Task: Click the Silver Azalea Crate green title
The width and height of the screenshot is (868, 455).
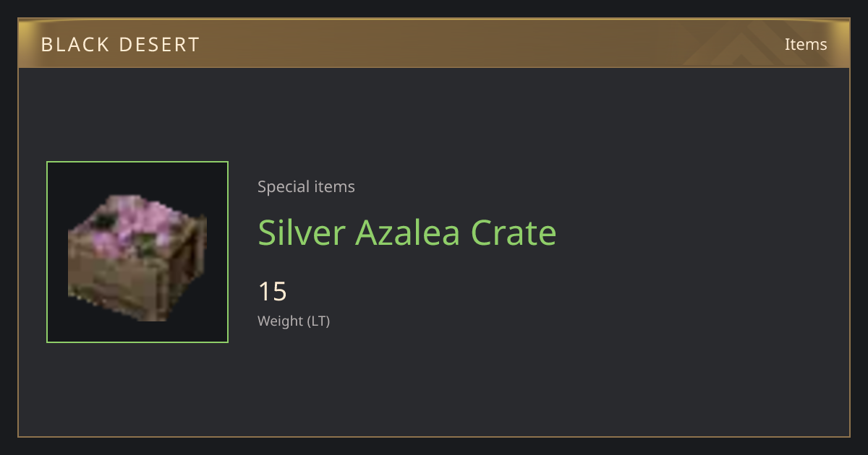Action: [407, 233]
